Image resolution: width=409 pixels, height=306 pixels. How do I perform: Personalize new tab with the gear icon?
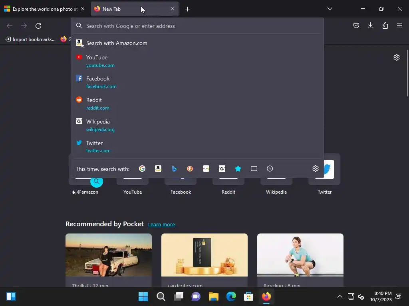pos(397,57)
